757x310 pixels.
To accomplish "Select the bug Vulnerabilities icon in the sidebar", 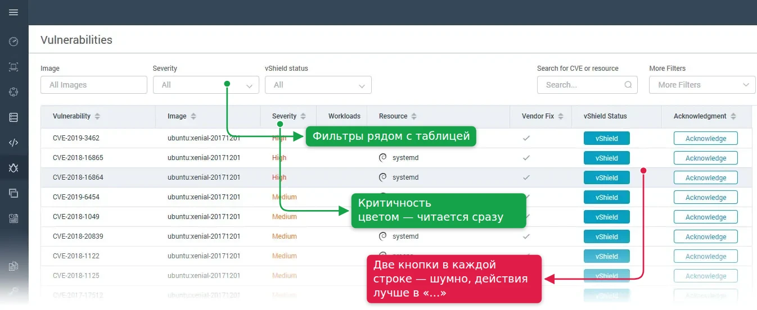I will (x=14, y=167).
